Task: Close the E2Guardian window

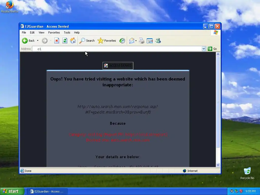Action: click(x=217, y=26)
